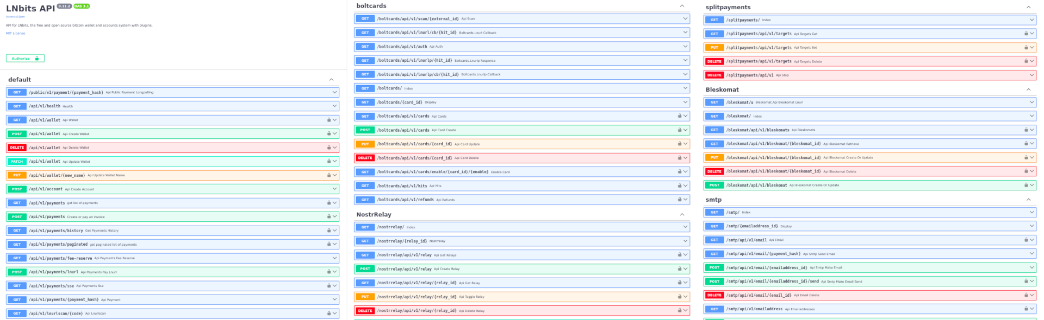Click the lock icon on Api Payments Sse row
The height and width of the screenshot is (320, 1044).
tap(329, 286)
